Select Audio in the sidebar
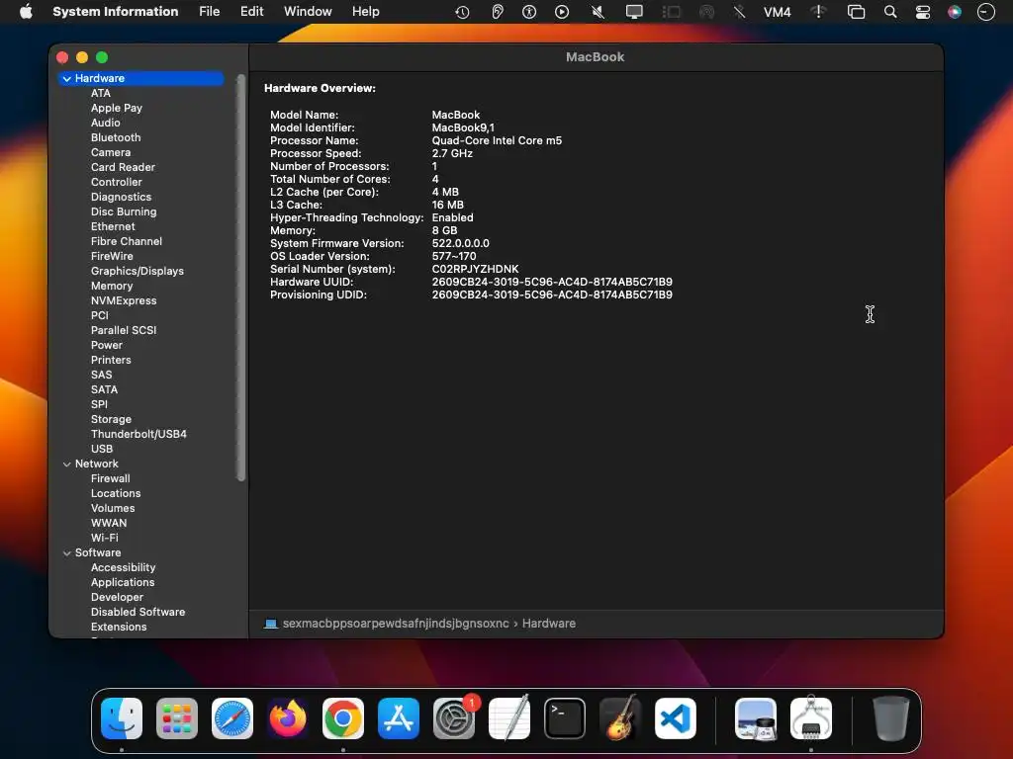This screenshot has width=1013, height=759. click(x=105, y=123)
